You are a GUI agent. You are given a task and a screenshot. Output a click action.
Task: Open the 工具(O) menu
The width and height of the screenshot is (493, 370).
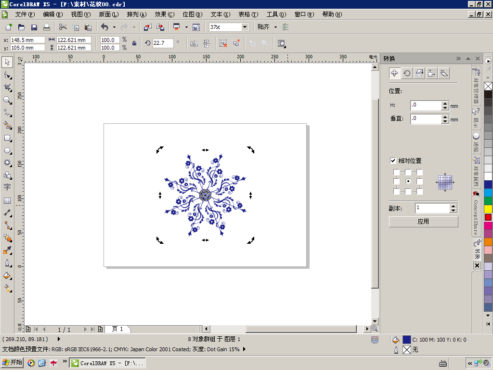point(276,14)
